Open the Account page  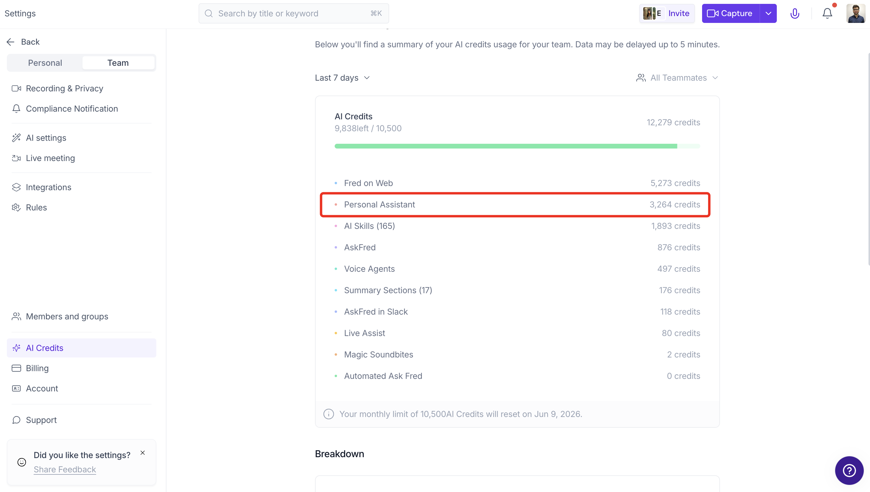[81, 389]
